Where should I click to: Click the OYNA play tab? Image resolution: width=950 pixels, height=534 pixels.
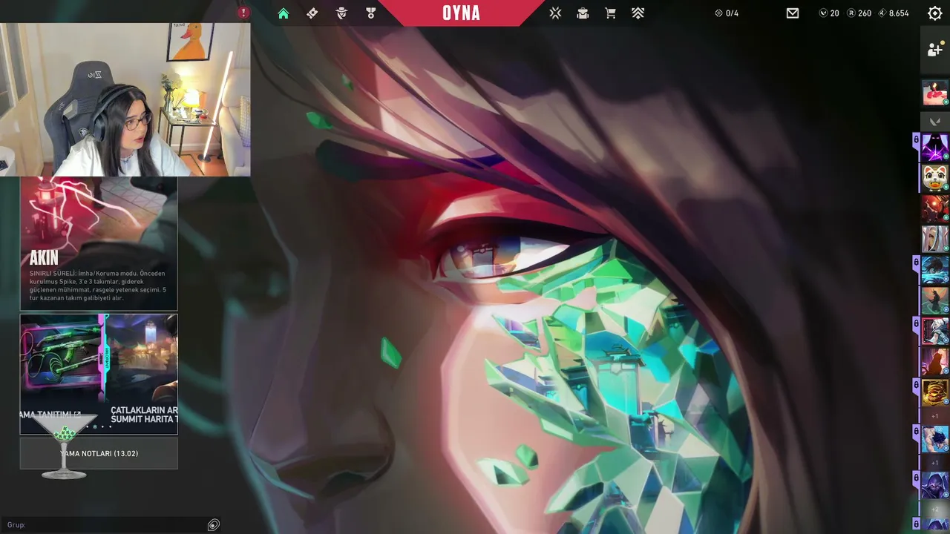pyautogui.click(x=462, y=13)
